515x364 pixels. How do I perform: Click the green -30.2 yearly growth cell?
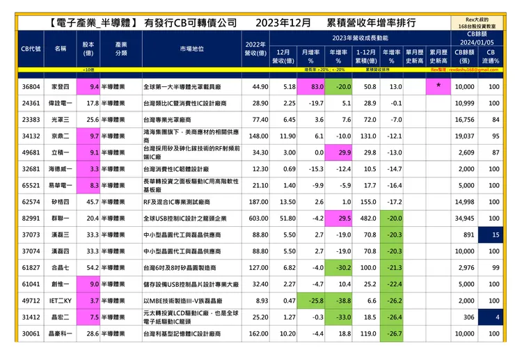point(338,267)
